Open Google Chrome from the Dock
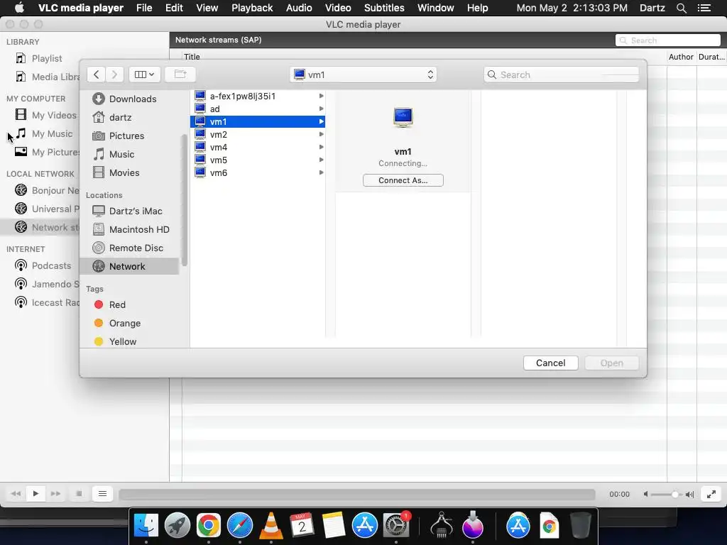The image size is (727, 545). 208,526
